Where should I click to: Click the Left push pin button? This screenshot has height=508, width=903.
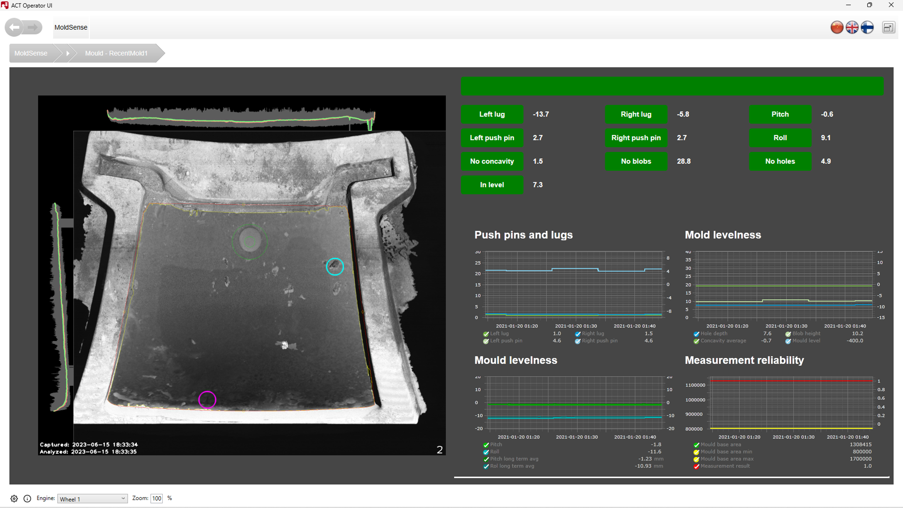point(492,138)
